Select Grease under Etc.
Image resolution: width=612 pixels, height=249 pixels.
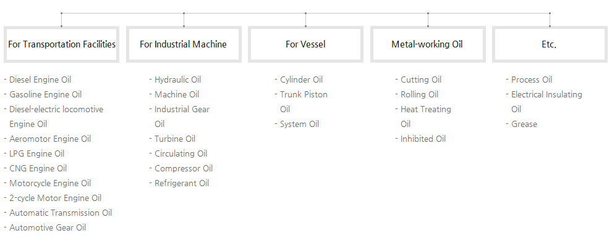point(524,124)
